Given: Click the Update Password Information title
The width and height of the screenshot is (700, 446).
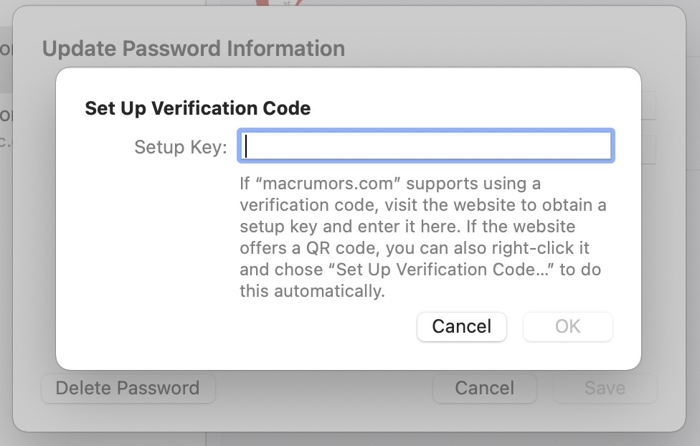Looking at the screenshot, I should 194,49.
